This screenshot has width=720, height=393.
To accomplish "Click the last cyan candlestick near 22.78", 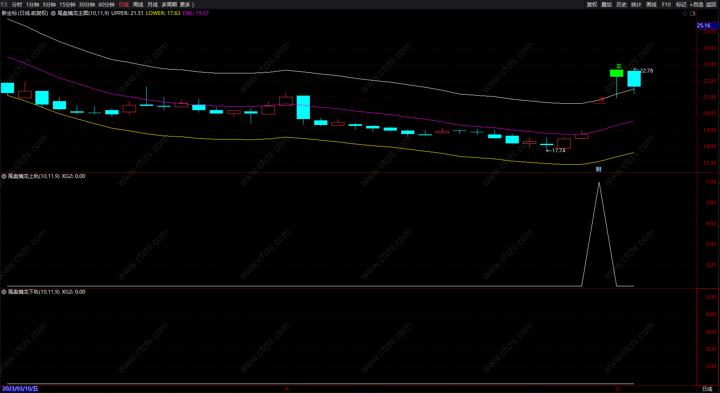I will [634, 79].
